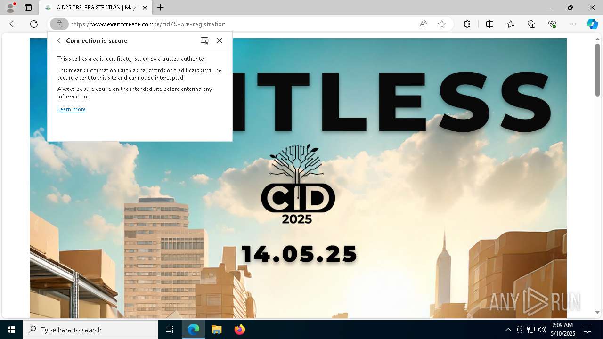Click the taskbar search box
The height and width of the screenshot is (339, 603).
tap(90, 330)
